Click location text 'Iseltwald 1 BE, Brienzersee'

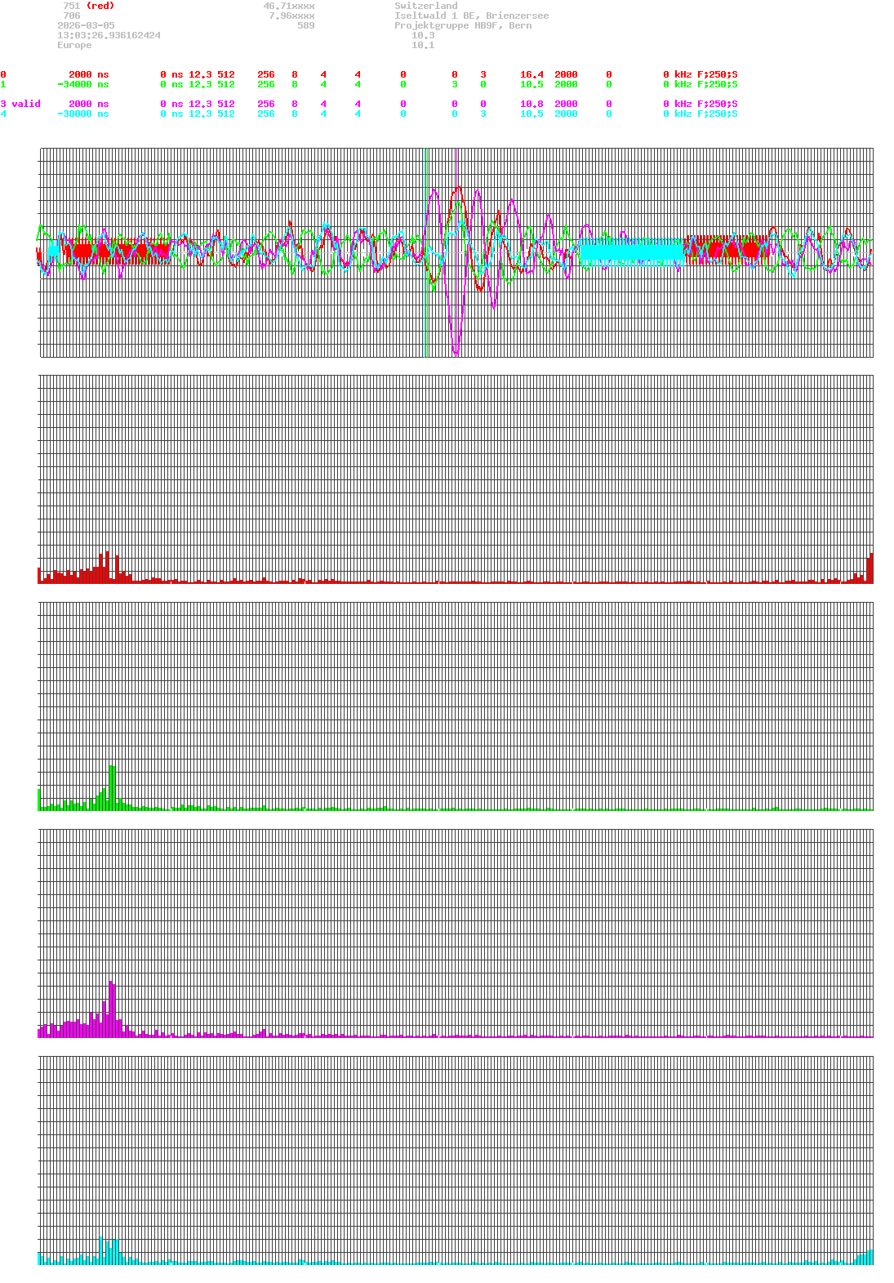[472, 16]
